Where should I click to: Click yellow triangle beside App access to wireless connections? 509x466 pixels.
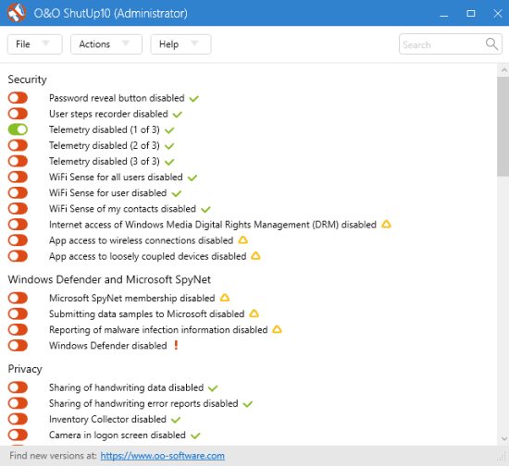coord(242,240)
